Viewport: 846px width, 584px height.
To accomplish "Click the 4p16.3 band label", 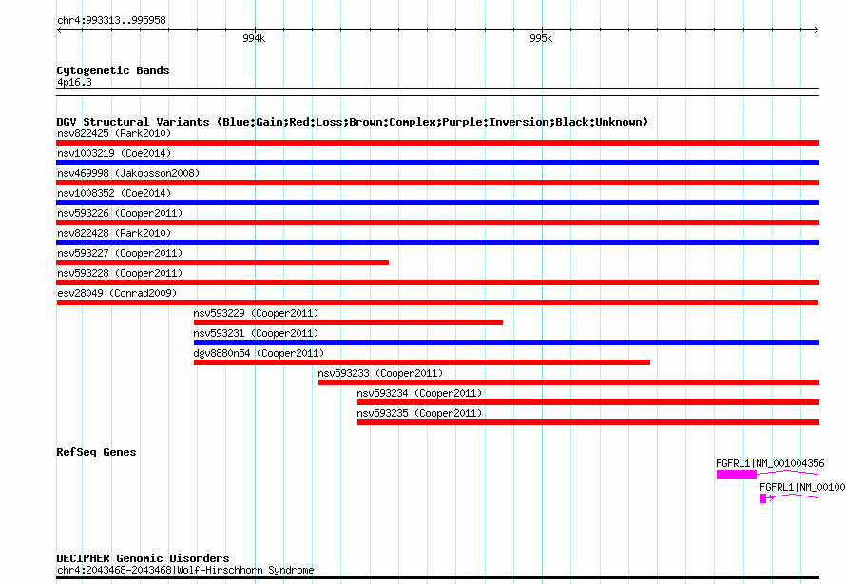I will click(74, 82).
